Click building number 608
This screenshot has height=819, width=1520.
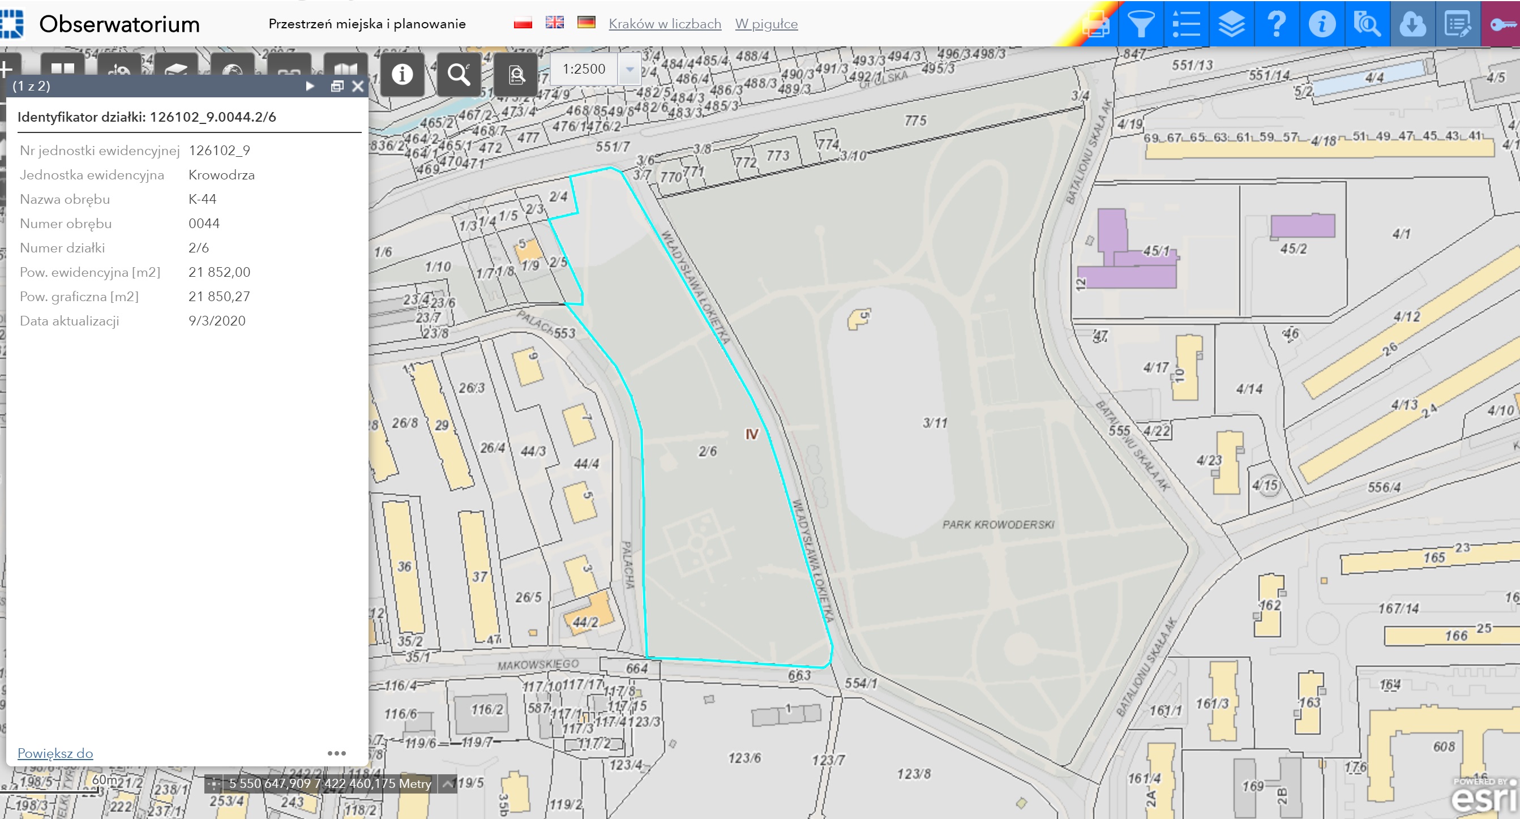click(1444, 747)
